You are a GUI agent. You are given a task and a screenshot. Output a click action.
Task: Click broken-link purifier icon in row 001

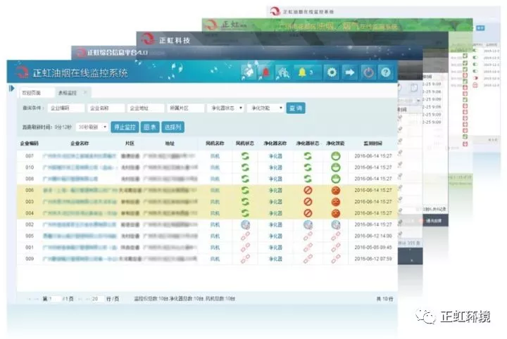click(308, 248)
